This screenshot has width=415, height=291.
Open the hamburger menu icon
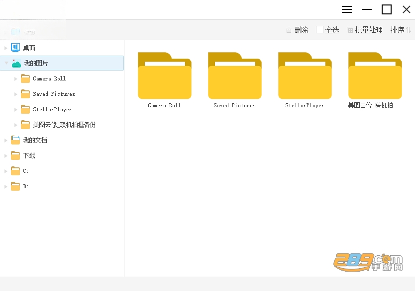(x=347, y=10)
